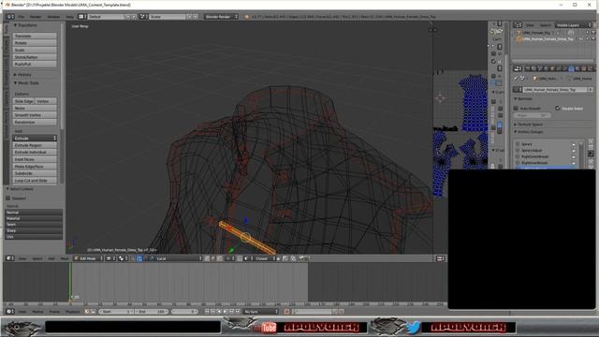The height and width of the screenshot is (337, 599).
Task: Click the Vertex slide button
Action: click(46, 101)
